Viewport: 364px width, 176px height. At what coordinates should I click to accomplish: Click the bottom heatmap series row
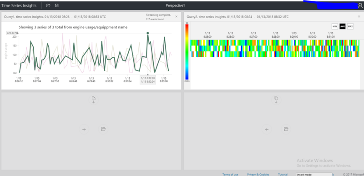click(275, 54)
